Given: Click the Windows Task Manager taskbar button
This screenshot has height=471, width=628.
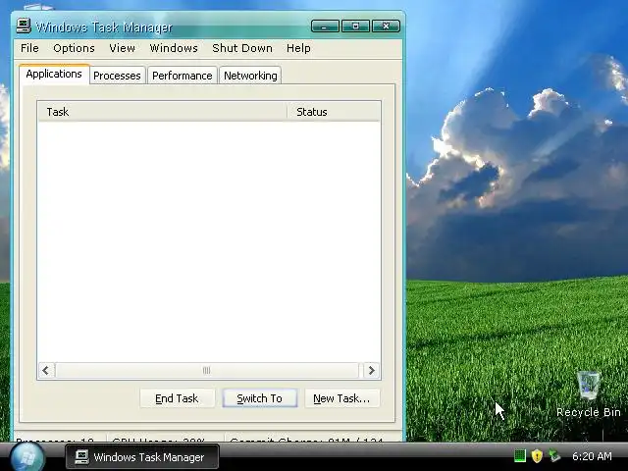Looking at the screenshot, I should coord(142,456).
